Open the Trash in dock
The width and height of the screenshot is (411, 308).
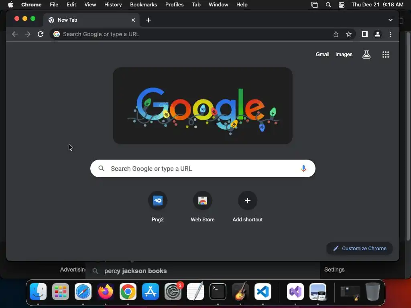pos(373,292)
